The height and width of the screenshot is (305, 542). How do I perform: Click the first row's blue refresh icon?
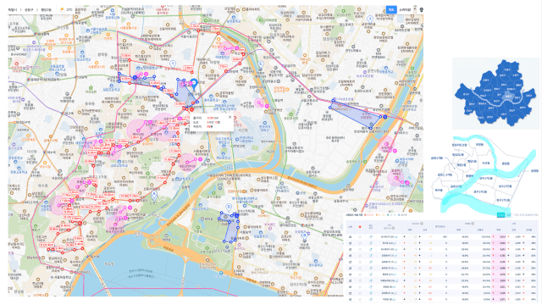pyautogui.click(x=371, y=237)
